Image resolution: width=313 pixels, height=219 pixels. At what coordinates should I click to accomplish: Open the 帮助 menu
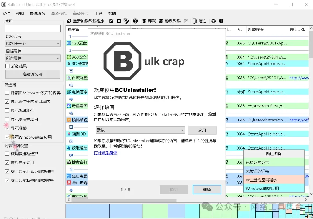pos(112,13)
